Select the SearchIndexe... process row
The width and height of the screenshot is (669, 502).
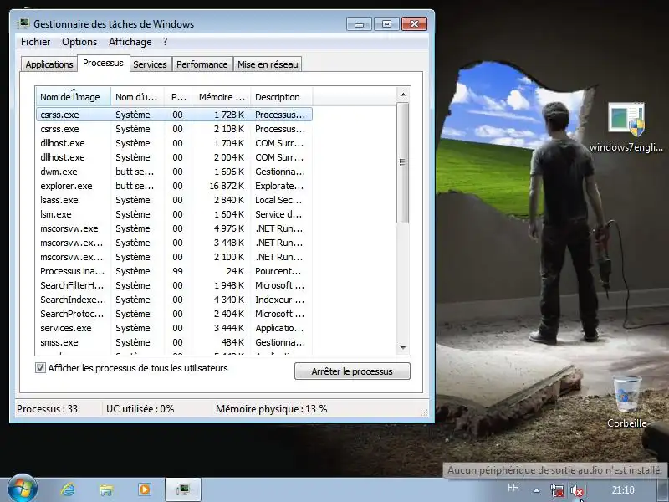[x=174, y=300]
